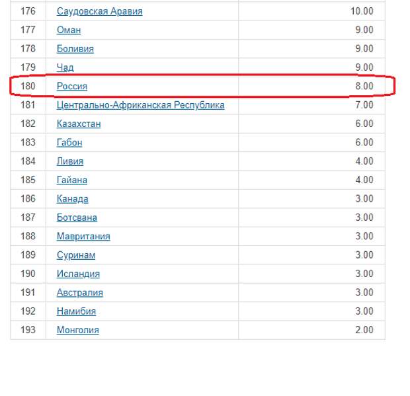Image resolution: width=410 pixels, height=396 pixels.
Task: Open the Монголия link
Action: pos(77,330)
